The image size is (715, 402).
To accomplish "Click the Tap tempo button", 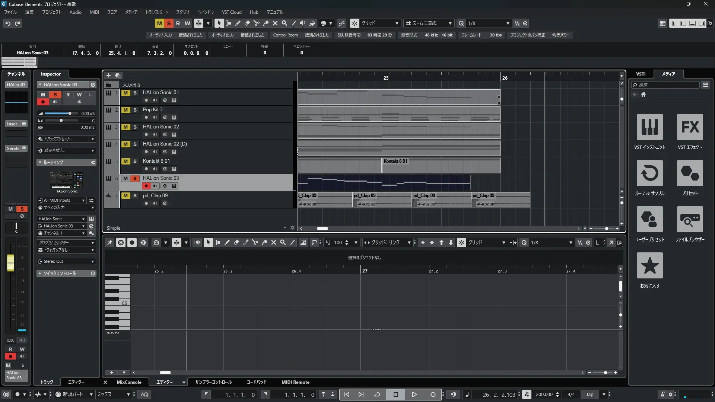I will point(590,395).
